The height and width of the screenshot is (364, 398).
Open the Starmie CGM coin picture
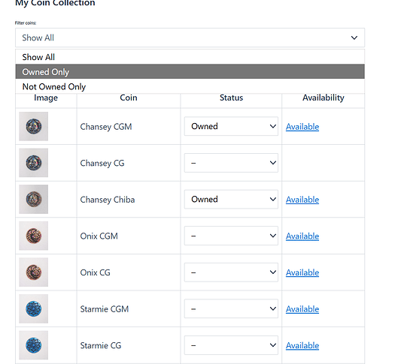34,308
